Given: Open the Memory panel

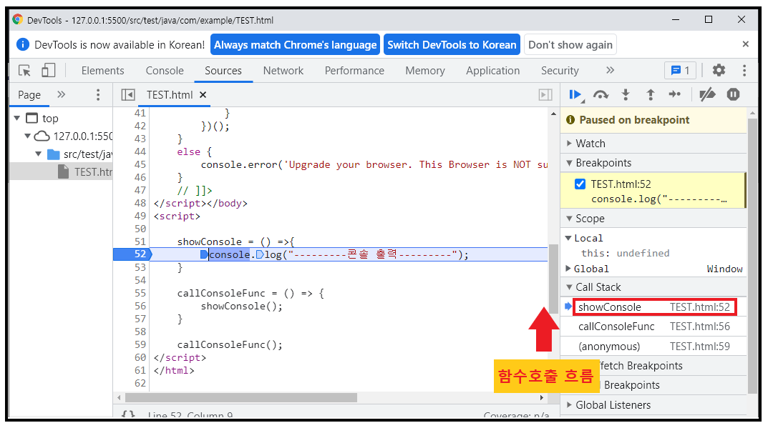Looking at the screenshot, I should 425,71.
